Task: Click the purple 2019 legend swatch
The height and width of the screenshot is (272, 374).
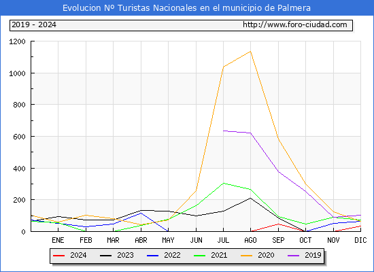Action: pos(294,256)
